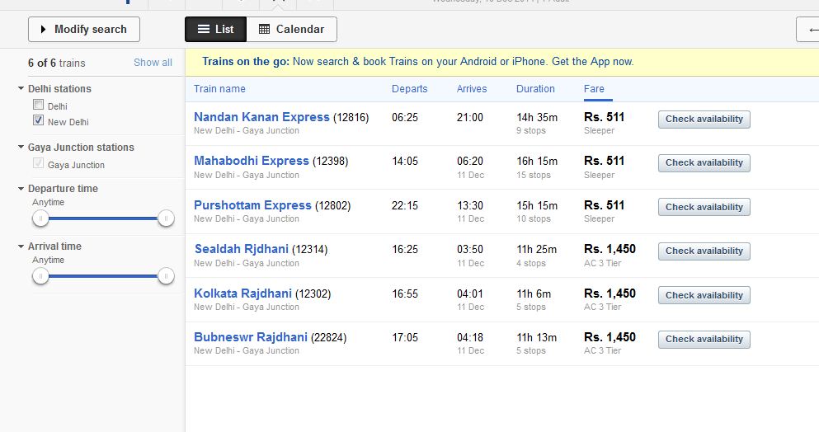Click the Show all link
Viewport: 819px width, 432px height.
153,63
